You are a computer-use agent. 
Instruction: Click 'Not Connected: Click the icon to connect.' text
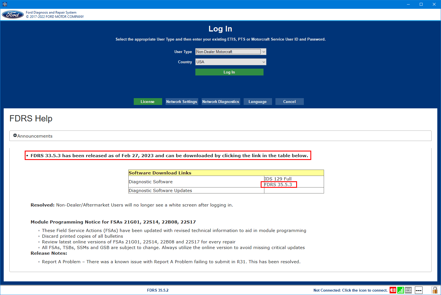[x=350, y=290]
